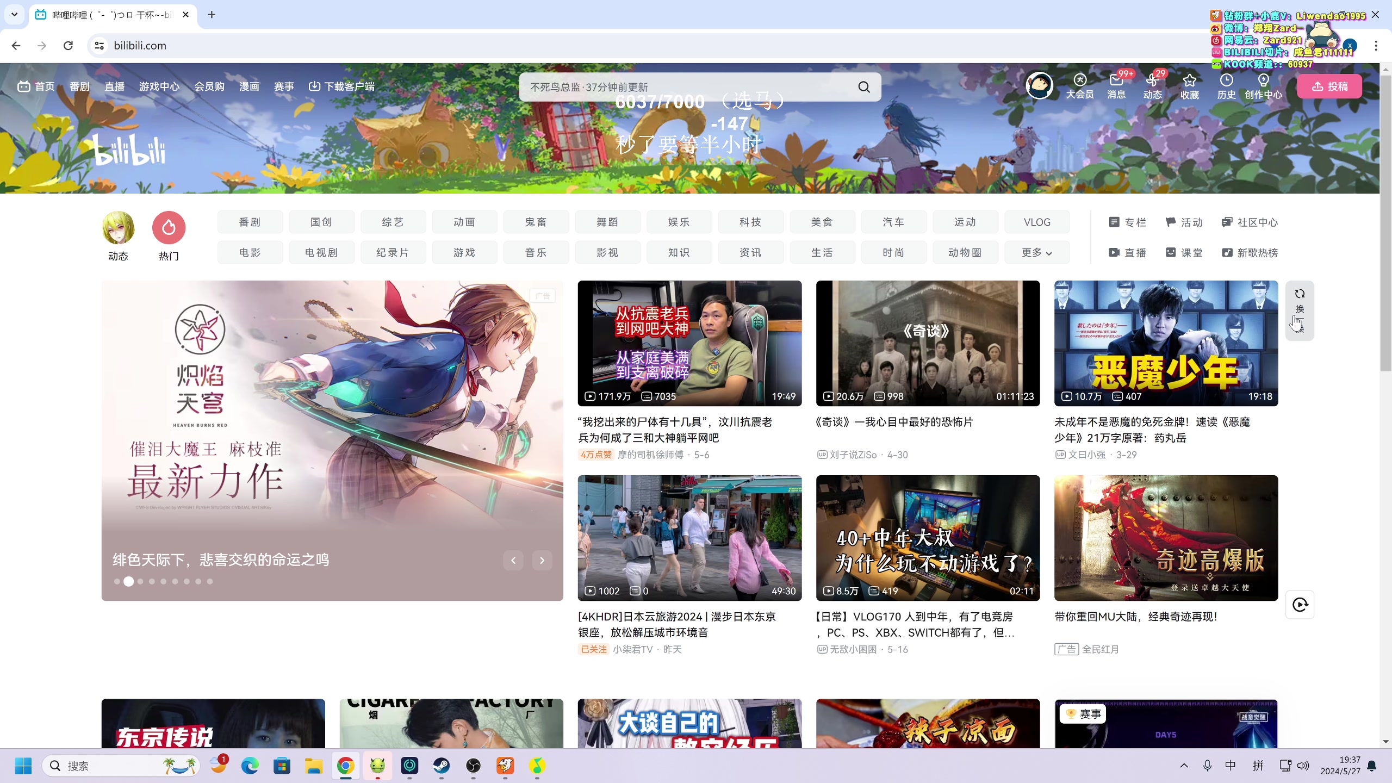Image resolution: width=1392 pixels, height=783 pixels.
Task: Go to next carousel slide arrow
Action: tap(542, 560)
